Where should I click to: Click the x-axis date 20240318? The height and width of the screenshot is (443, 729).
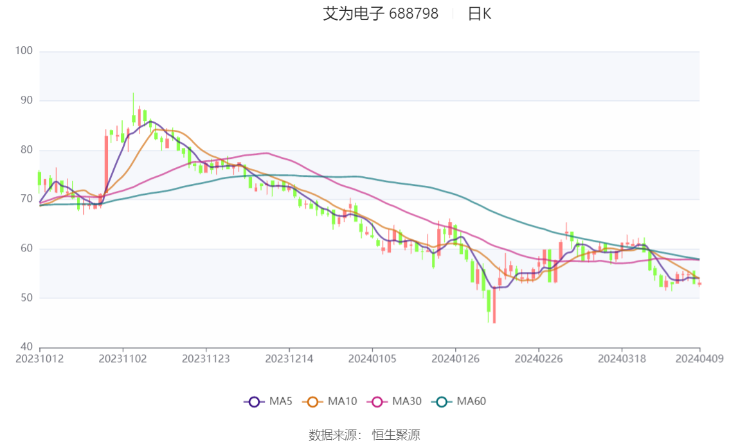point(622,359)
